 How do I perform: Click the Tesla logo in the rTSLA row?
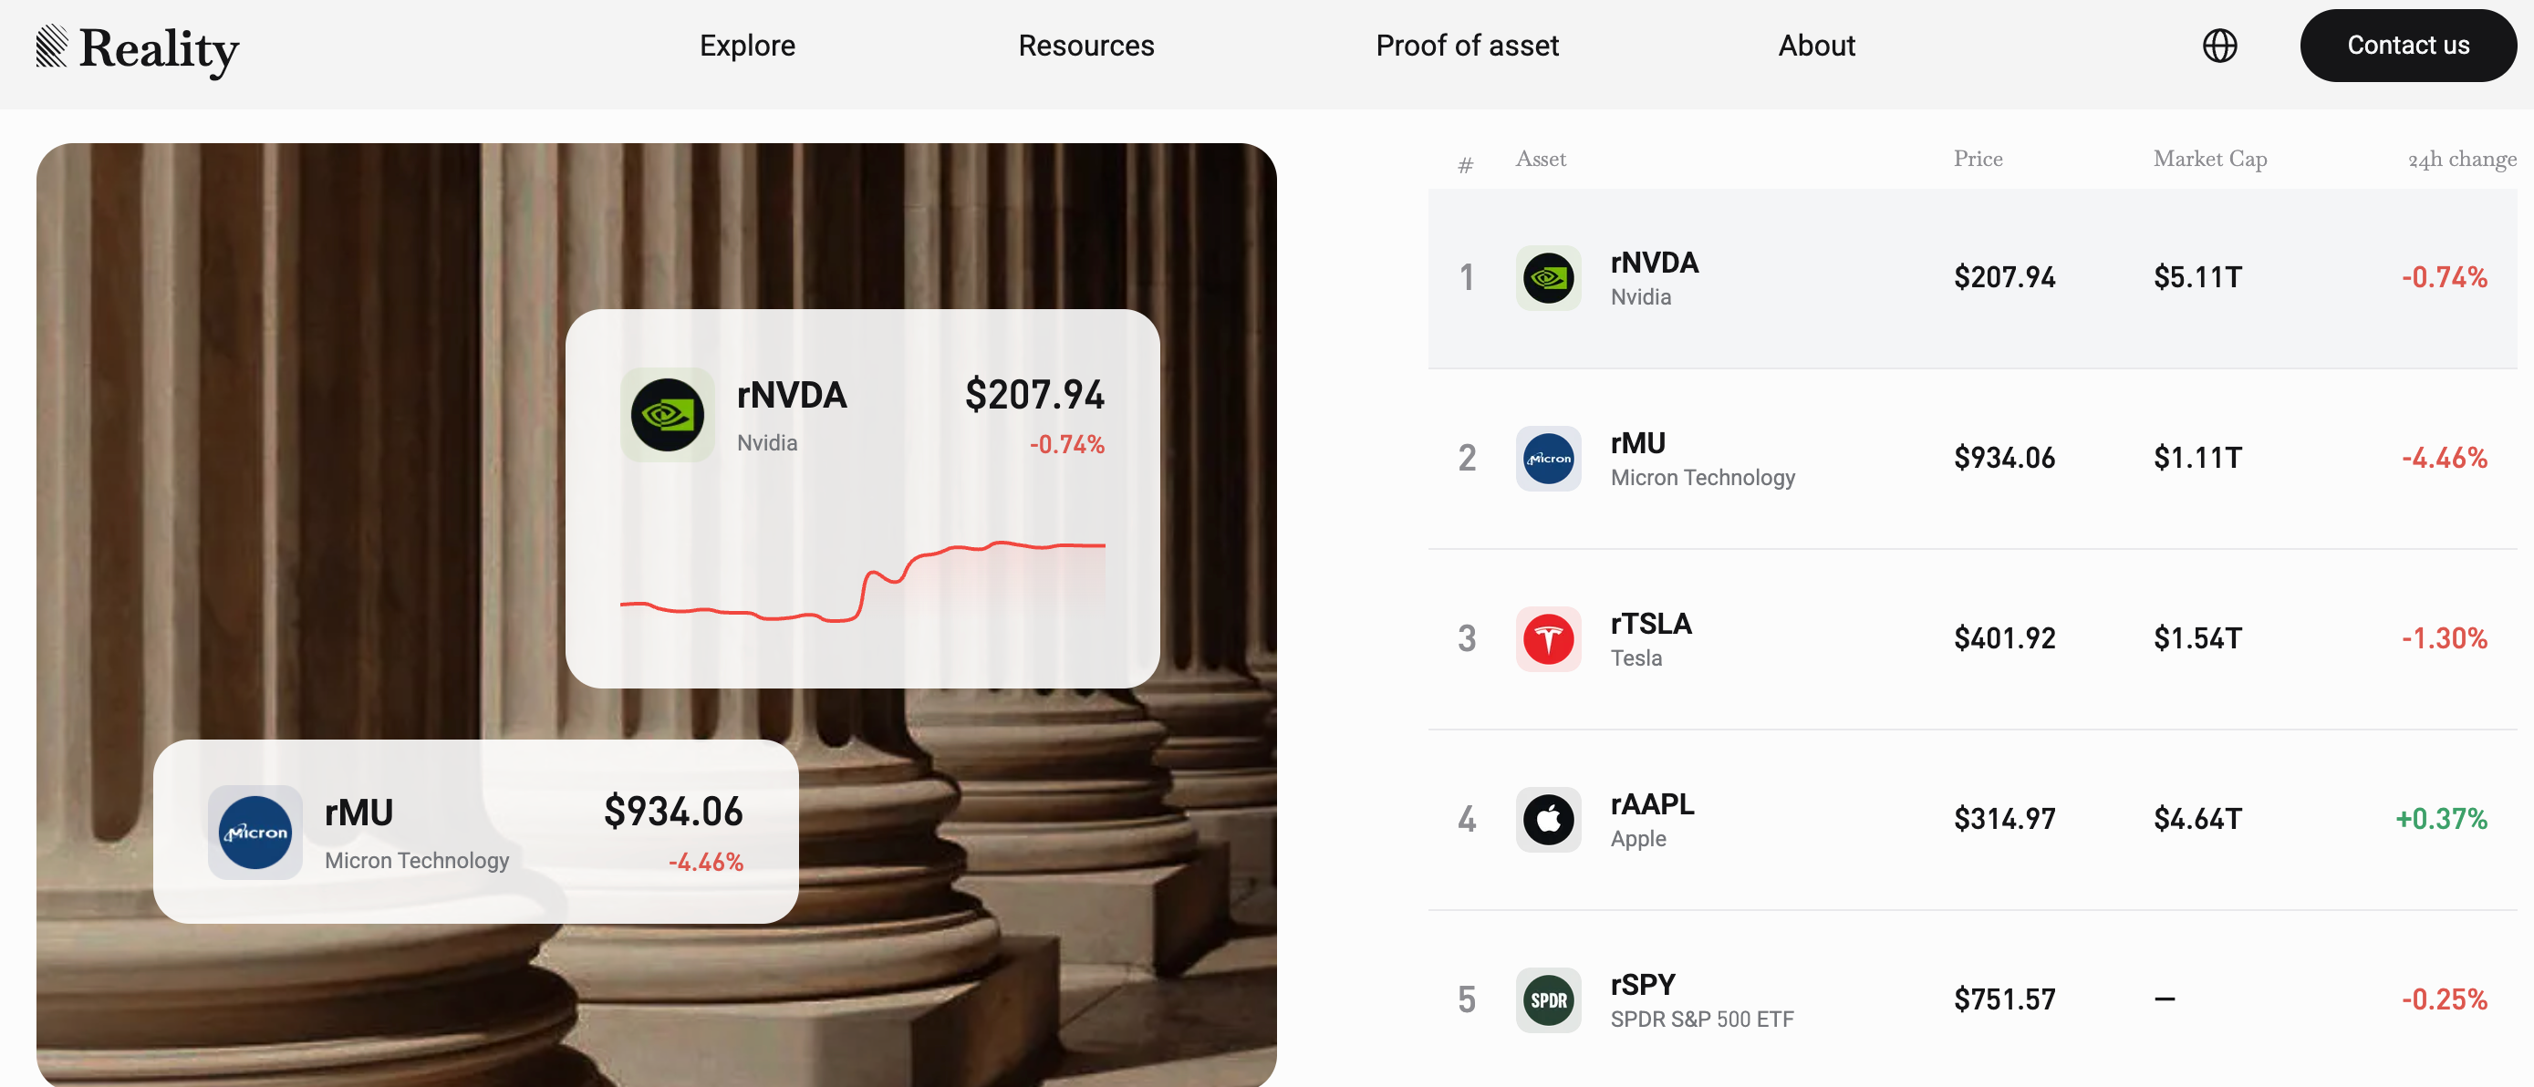click(x=1548, y=639)
